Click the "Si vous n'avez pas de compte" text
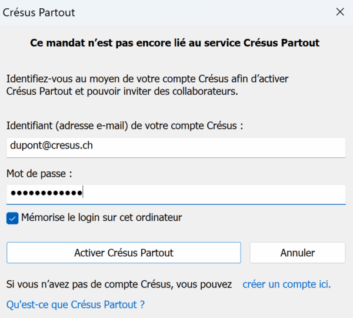353x318 pixels. pos(119,284)
